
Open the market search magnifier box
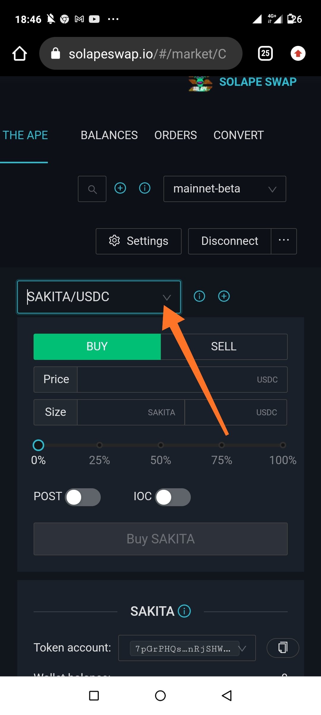pos(92,189)
